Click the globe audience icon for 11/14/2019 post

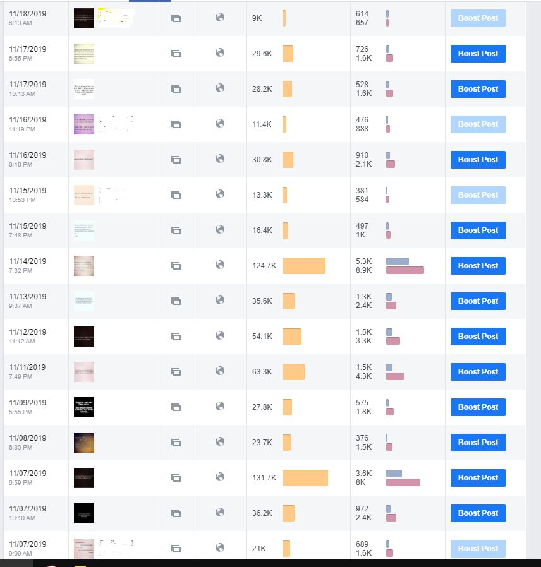pyautogui.click(x=220, y=265)
